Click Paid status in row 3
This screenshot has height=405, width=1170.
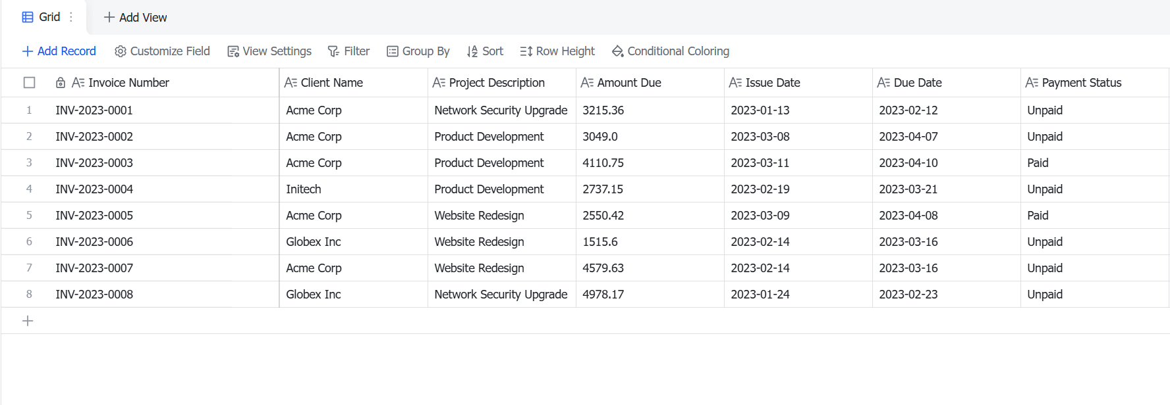[x=1095, y=163]
